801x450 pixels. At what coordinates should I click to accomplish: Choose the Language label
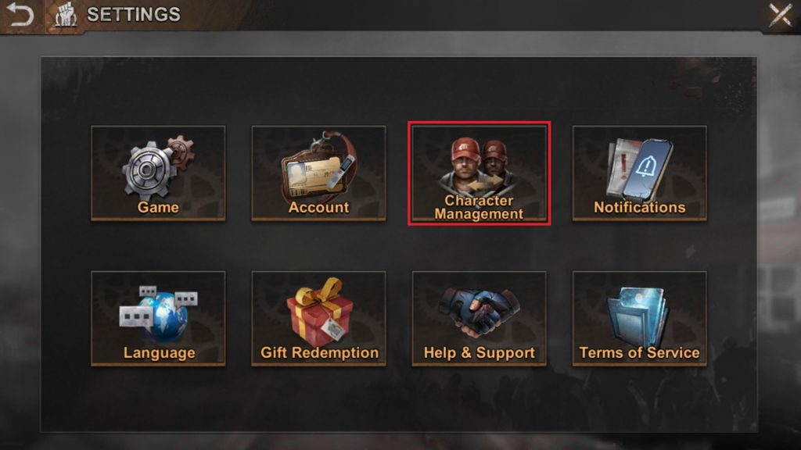tap(159, 353)
